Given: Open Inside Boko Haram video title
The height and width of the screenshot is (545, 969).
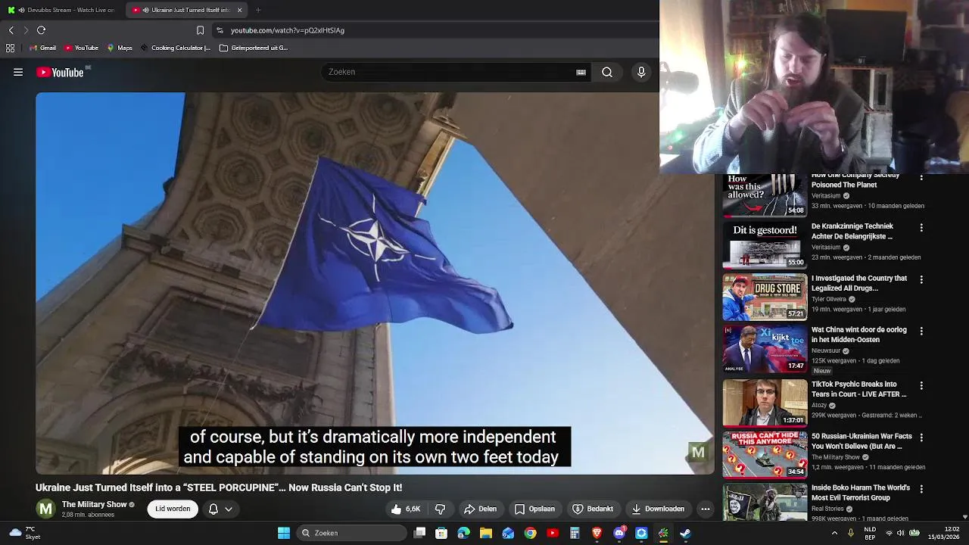Looking at the screenshot, I should [x=861, y=493].
